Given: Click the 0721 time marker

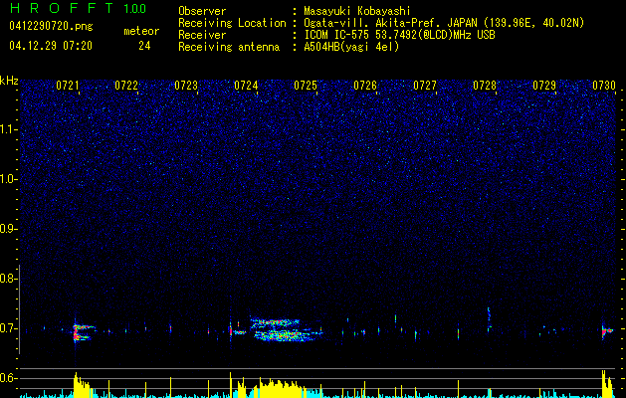Looking at the screenshot, I should click(68, 86).
